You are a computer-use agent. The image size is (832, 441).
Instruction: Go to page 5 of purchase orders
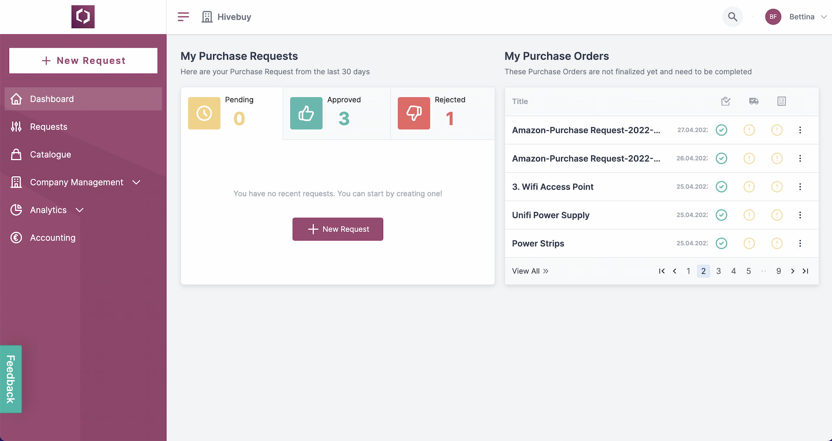click(748, 271)
